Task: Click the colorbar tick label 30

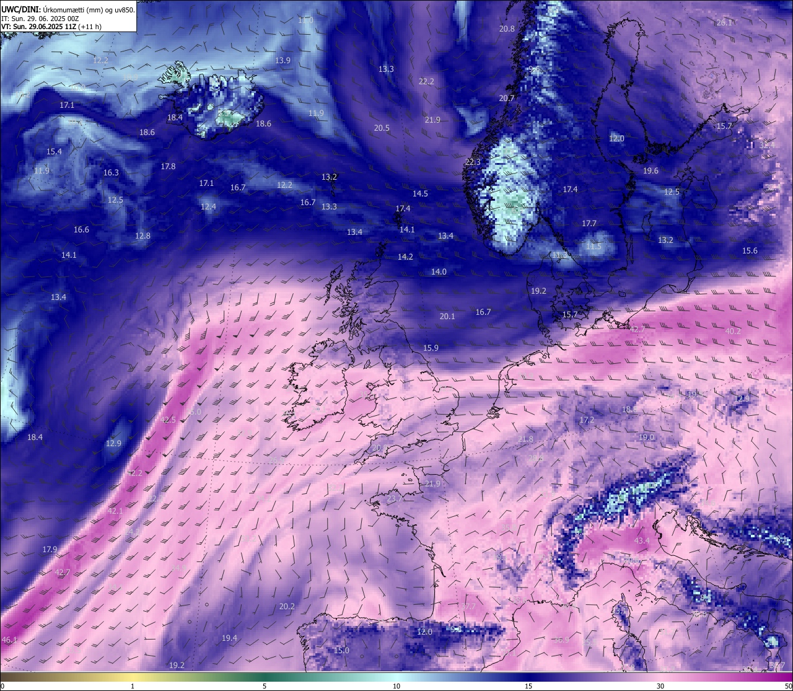Action: point(660,686)
